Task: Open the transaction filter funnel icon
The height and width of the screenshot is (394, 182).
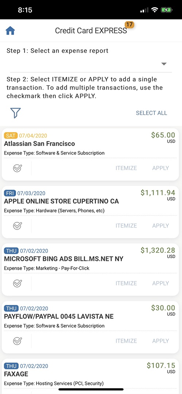Action: pos(15,113)
